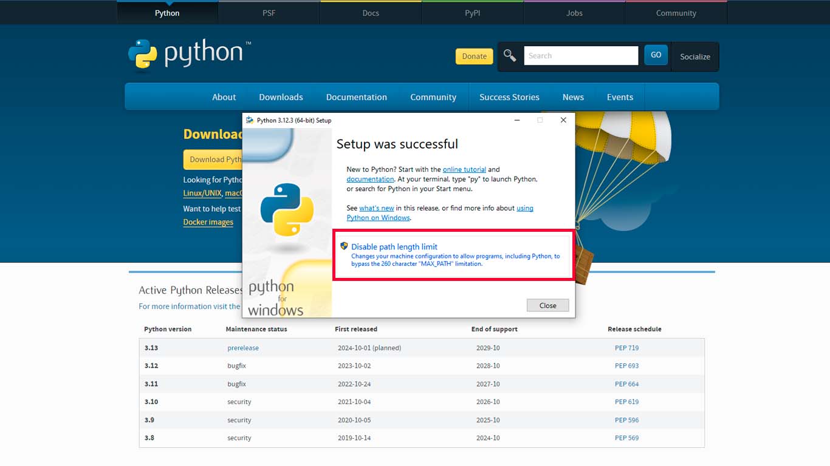This screenshot has height=466, width=830.
Task: Click the shield icon beside Disable path length limit
Action: [x=344, y=246]
